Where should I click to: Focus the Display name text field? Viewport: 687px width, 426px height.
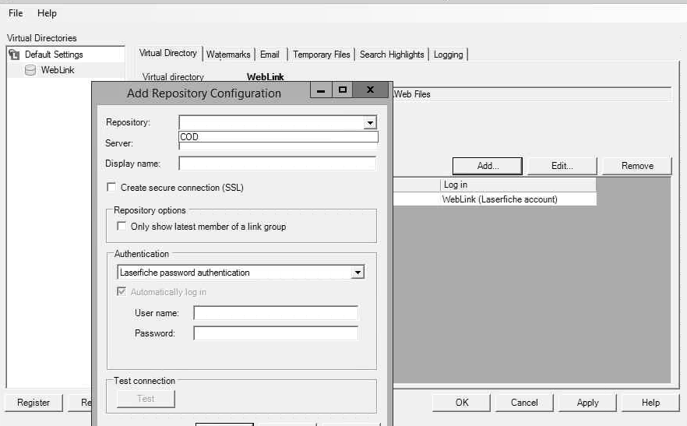277,164
